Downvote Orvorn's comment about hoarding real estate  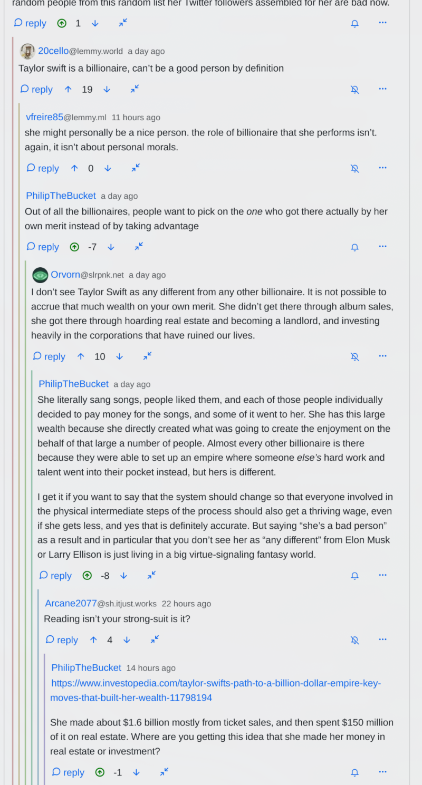coord(119,356)
